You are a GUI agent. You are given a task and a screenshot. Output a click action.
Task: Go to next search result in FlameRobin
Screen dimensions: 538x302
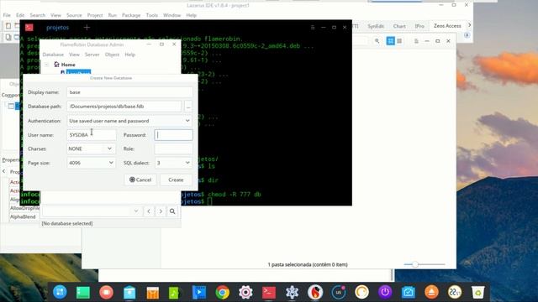coord(161,211)
